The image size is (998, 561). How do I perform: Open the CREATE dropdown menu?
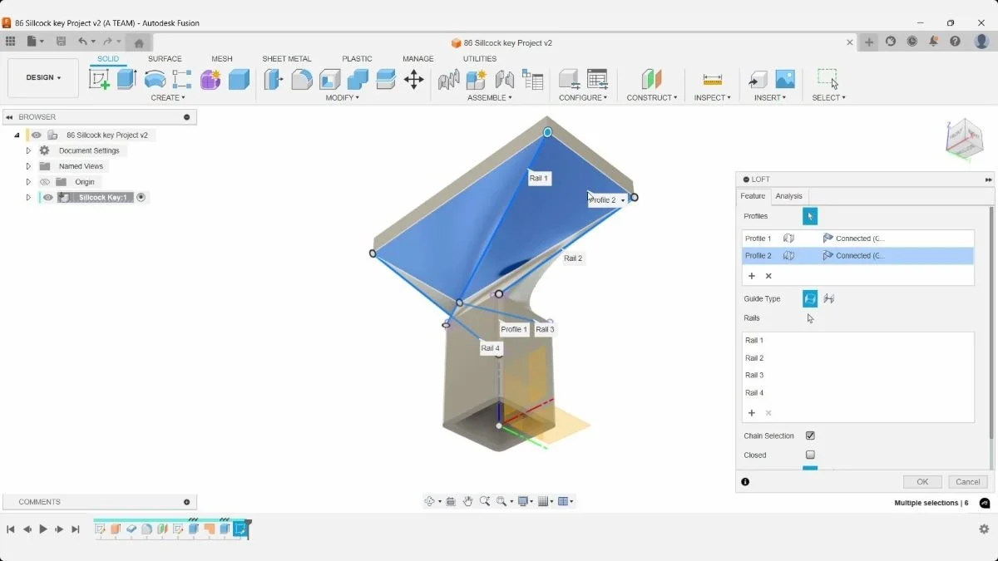click(168, 98)
